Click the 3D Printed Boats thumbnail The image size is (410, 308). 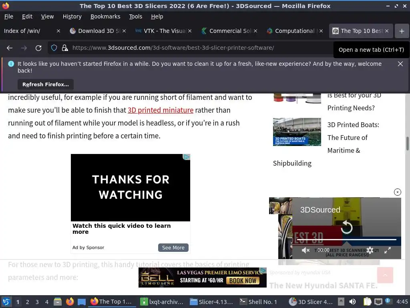pyautogui.click(x=297, y=132)
